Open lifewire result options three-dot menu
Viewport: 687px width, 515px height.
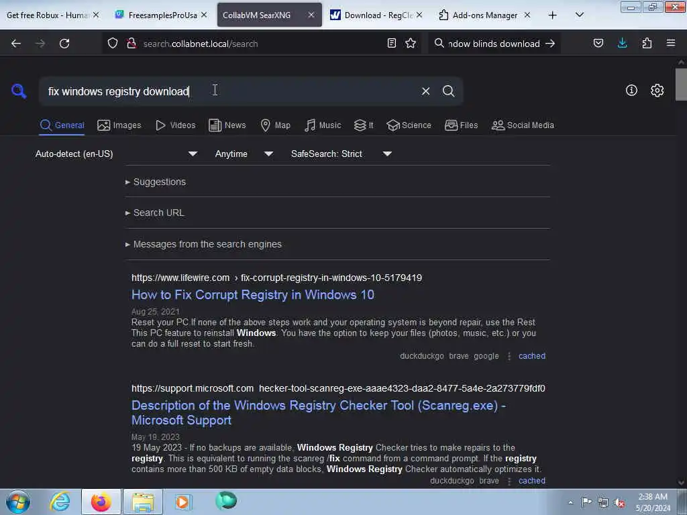coord(509,356)
